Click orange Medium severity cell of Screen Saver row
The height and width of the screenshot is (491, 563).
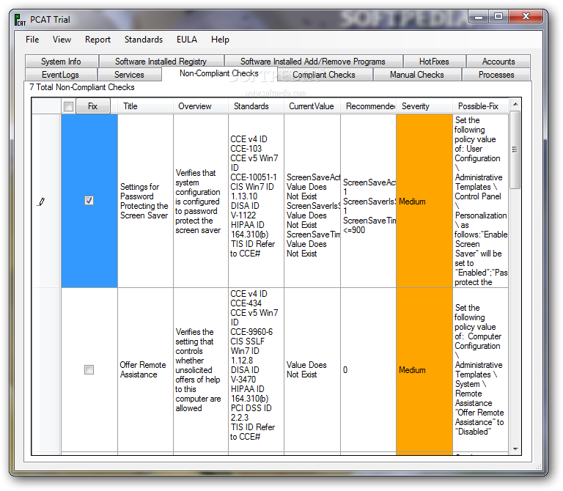coord(424,201)
